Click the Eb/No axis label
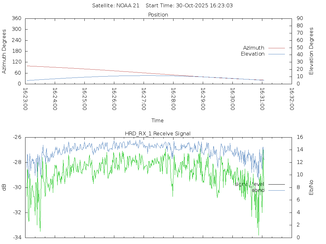Screen dimensions: 326x244 pyautogui.click(x=311, y=187)
